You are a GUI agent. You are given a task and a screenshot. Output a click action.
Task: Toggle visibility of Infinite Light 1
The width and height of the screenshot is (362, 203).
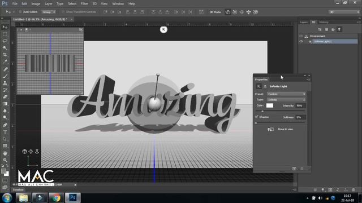click(301, 41)
